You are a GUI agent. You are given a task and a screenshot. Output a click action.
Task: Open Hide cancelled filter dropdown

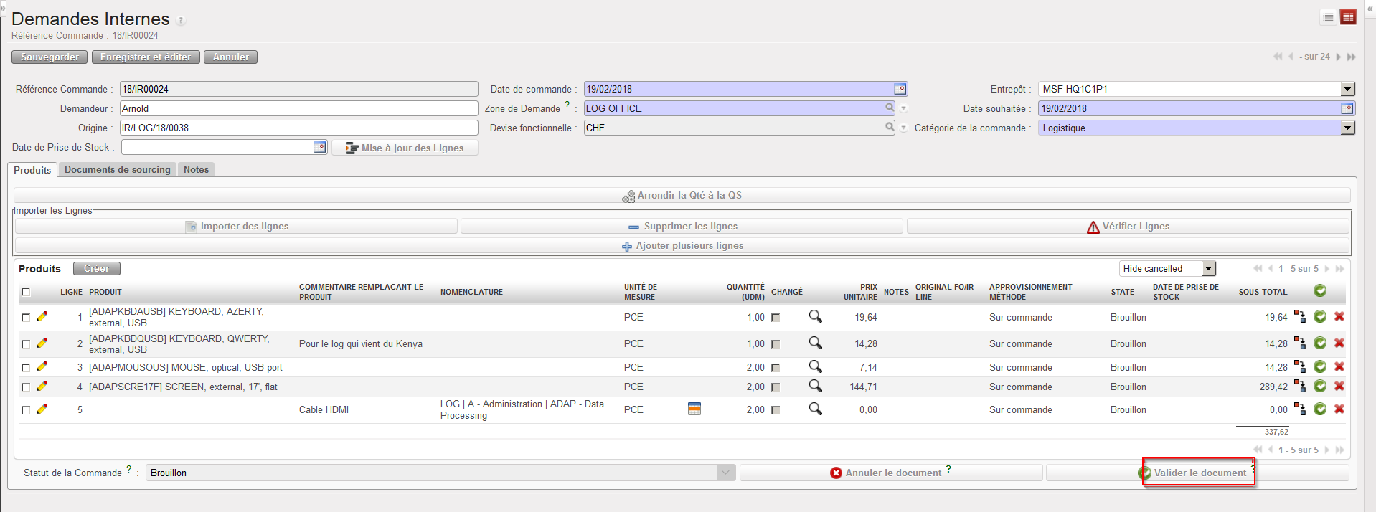coord(1209,268)
